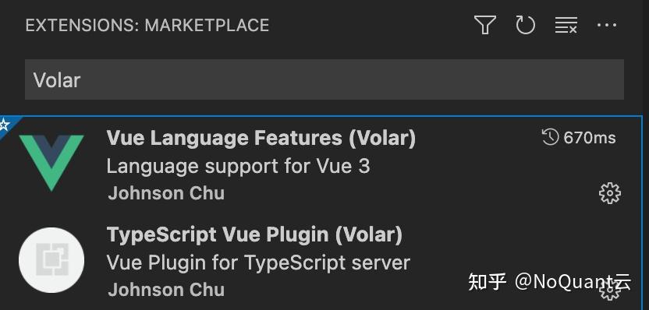Open TypeScript Vue Plugin (Volar) extension
Screen dimensions: 649x310
(x=254, y=234)
